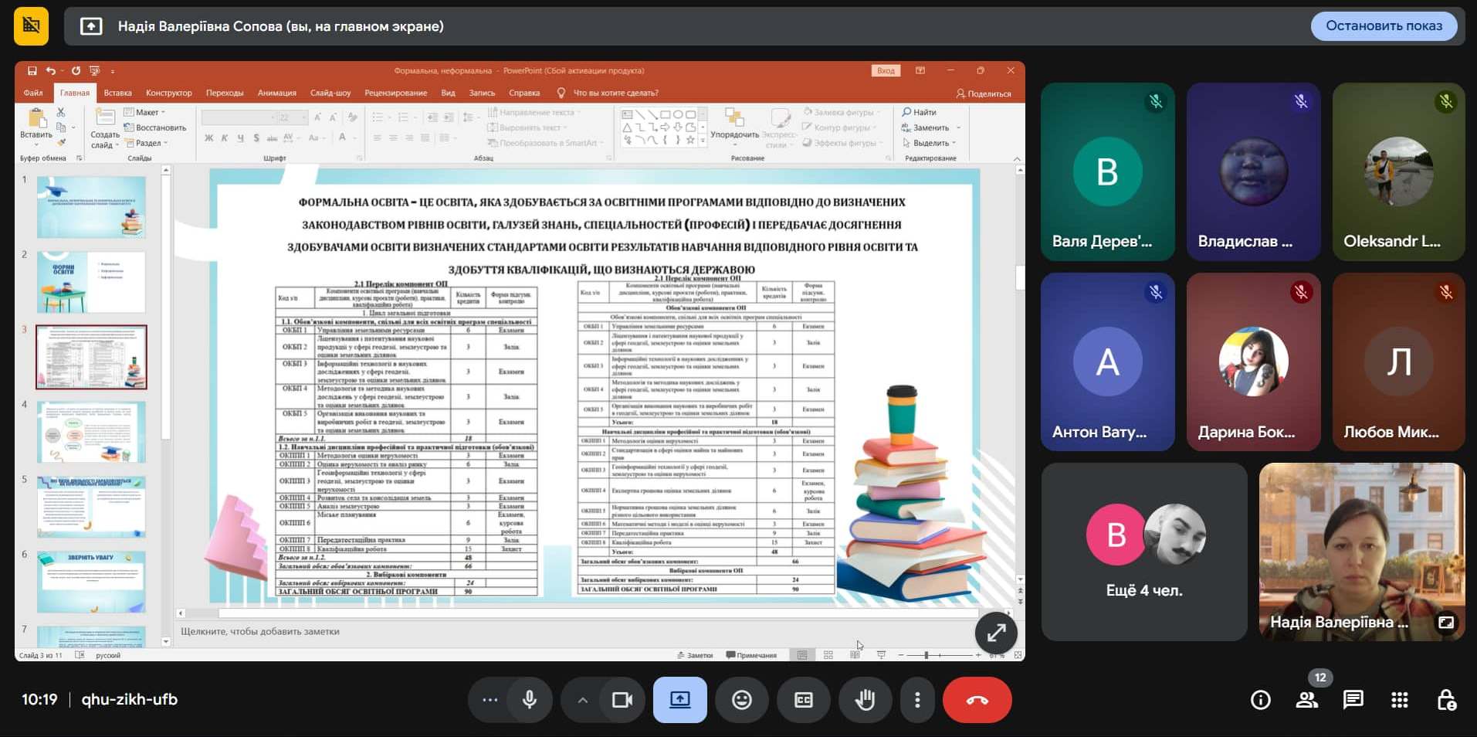Open the three-dot more options menu
The width and height of the screenshot is (1477, 737).
click(917, 700)
